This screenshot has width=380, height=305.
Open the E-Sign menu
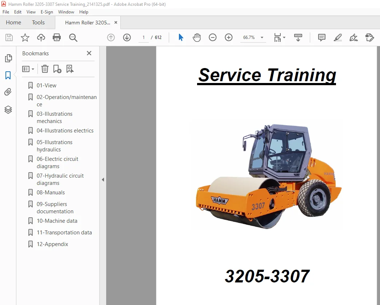click(x=47, y=12)
